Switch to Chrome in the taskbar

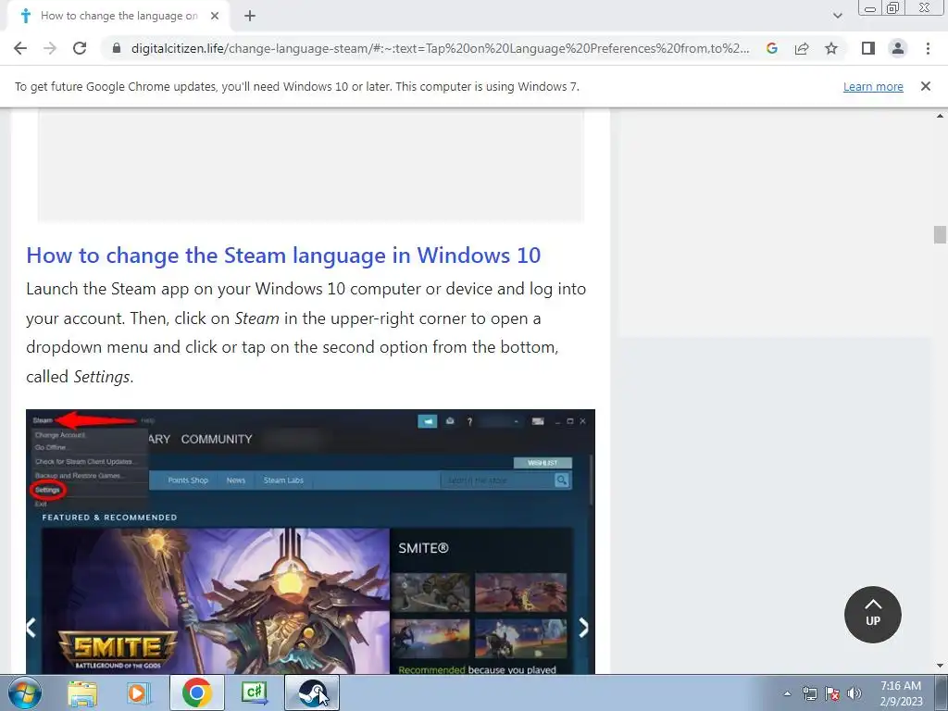click(x=197, y=693)
